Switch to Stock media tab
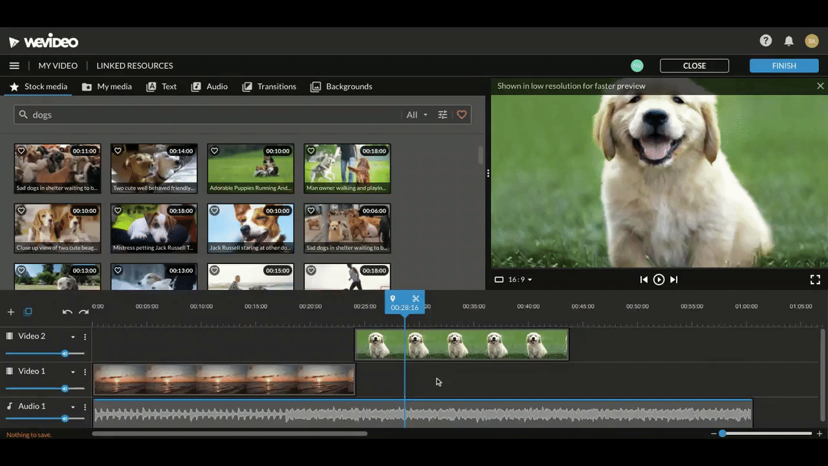828x466 pixels. click(x=38, y=86)
